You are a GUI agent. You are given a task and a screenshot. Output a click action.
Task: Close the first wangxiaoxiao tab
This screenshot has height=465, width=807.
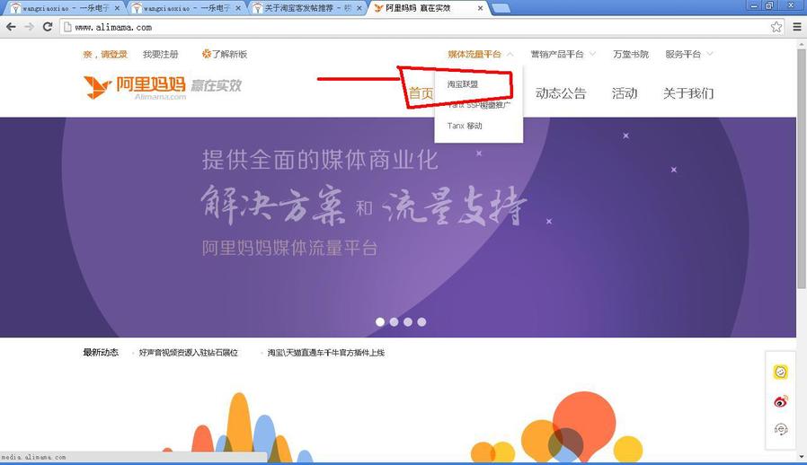click(x=117, y=8)
